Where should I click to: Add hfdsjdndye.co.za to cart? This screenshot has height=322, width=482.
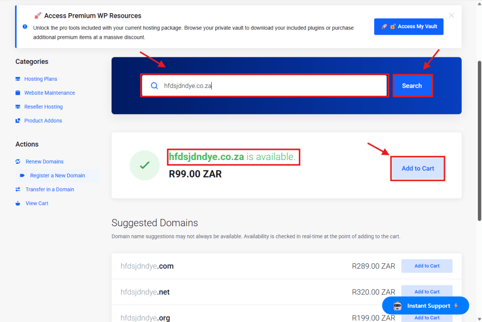(x=418, y=169)
